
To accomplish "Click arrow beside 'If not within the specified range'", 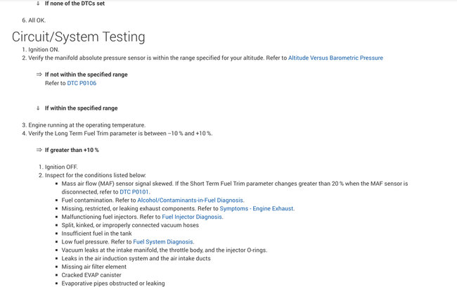I will click(x=39, y=74).
